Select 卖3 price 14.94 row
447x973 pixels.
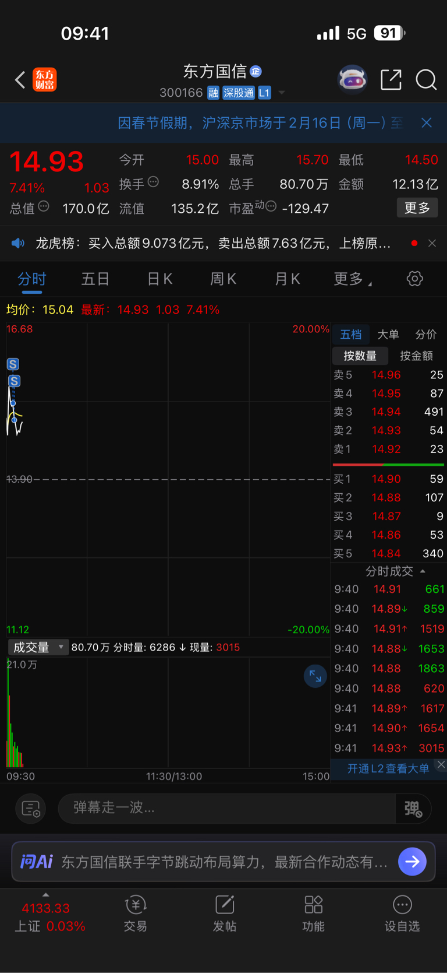click(x=388, y=412)
